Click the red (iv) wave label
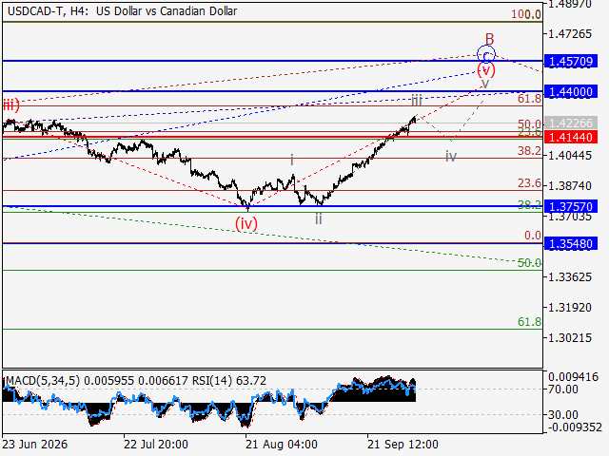Screen dimensions: 609x456 click(246, 224)
